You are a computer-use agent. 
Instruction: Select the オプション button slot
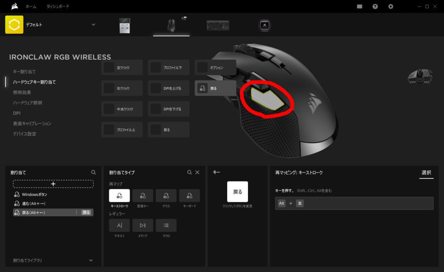[x=215, y=67]
